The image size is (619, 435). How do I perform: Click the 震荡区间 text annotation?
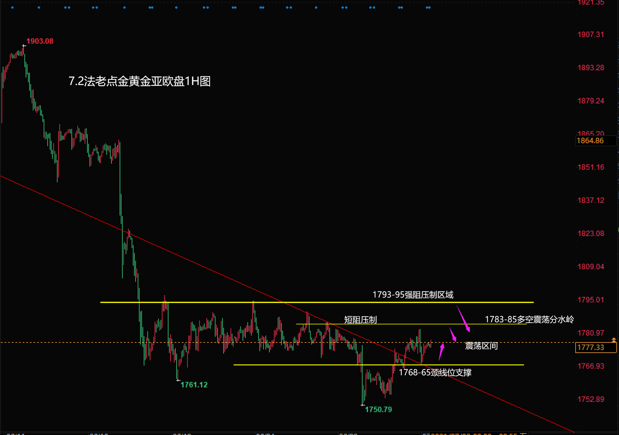point(481,346)
